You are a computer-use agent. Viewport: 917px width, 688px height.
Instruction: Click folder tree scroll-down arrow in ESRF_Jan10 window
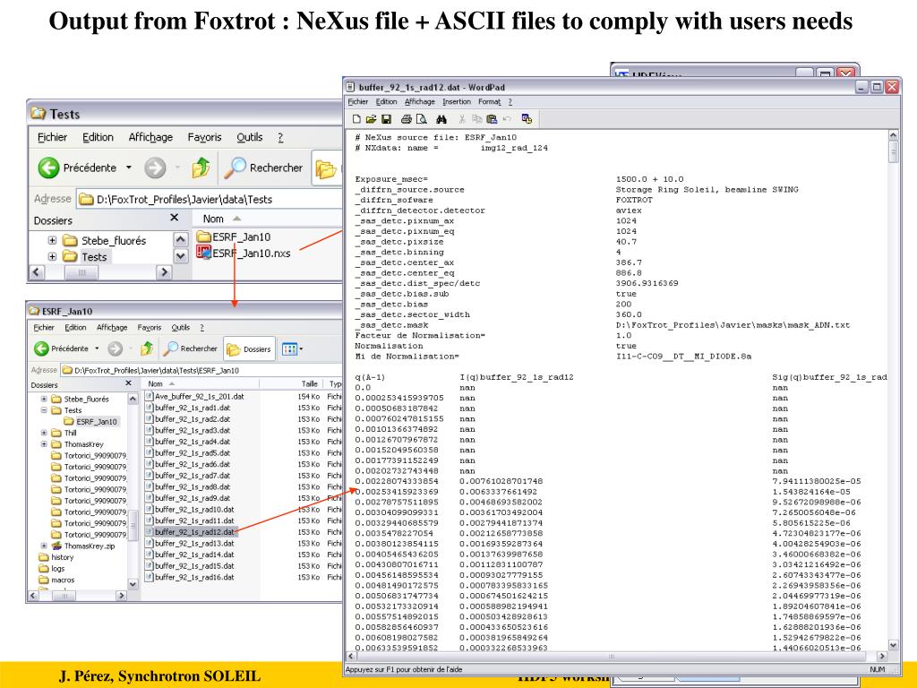tap(133, 584)
